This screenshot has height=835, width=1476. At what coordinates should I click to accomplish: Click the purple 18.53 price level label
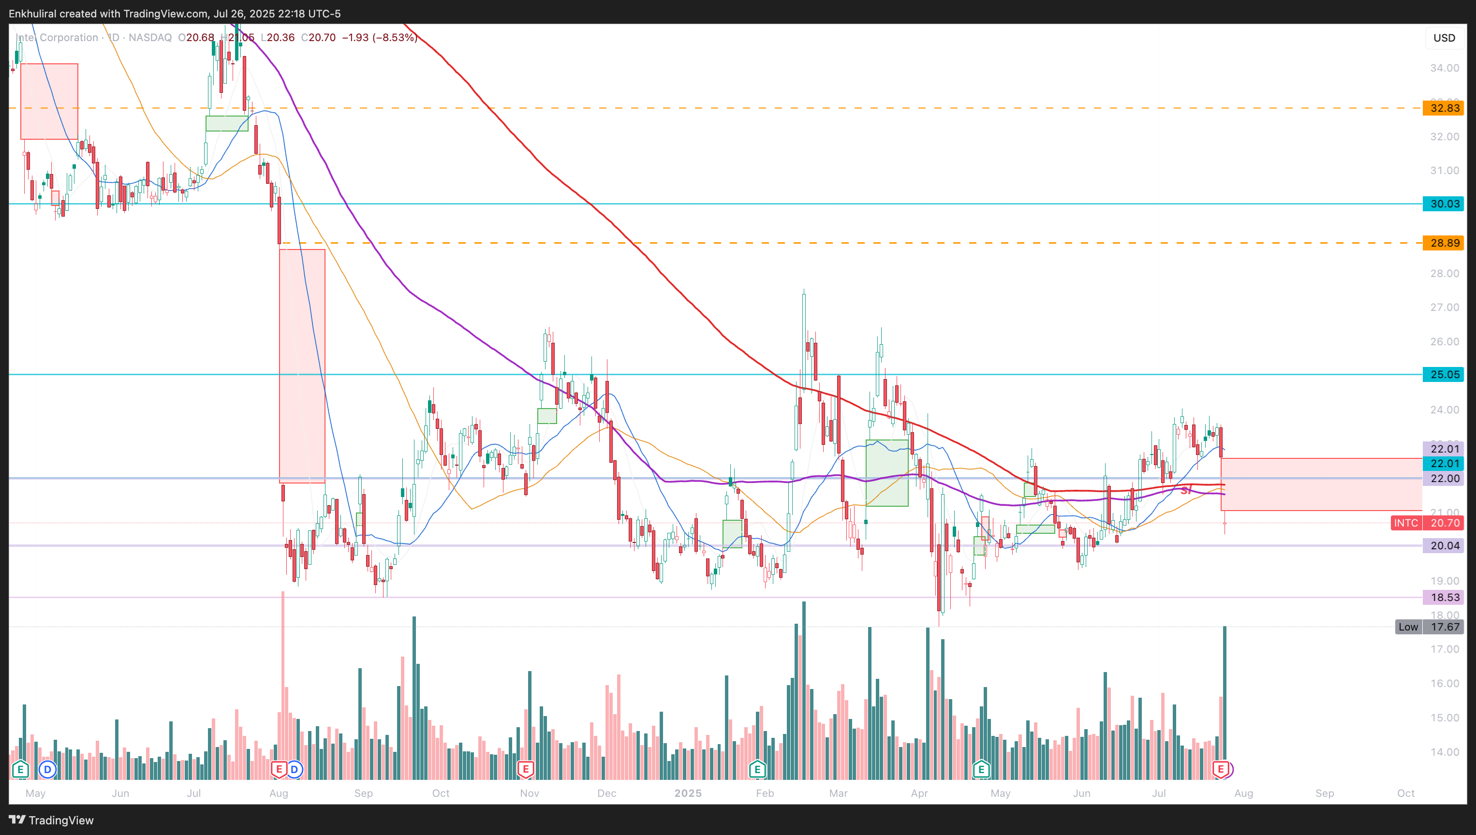(x=1443, y=598)
